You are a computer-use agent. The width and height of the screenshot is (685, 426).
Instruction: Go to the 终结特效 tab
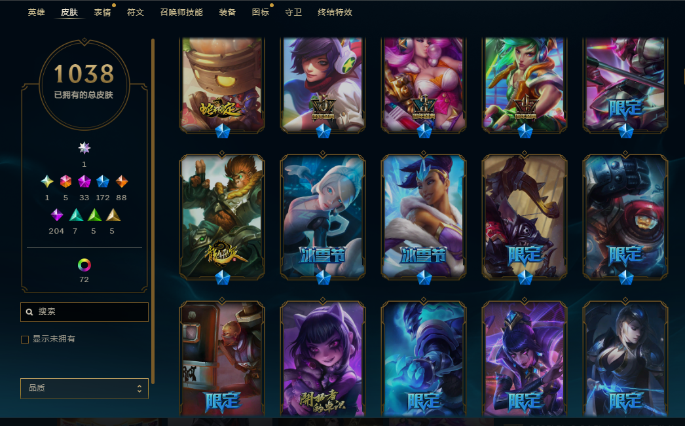point(335,12)
